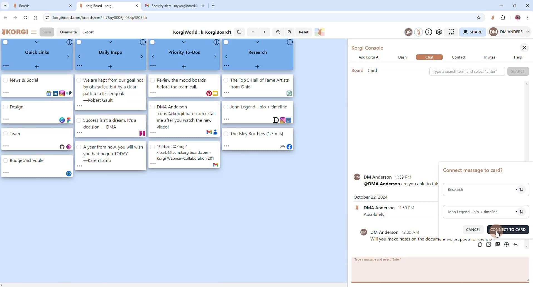
Task: Select the zoom-in tool on the board toolbar
Action: click(290, 32)
